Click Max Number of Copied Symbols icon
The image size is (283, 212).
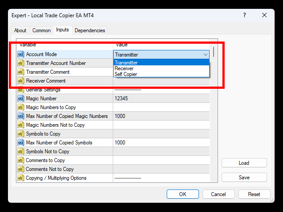pyautogui.click(x=21, y=143)
